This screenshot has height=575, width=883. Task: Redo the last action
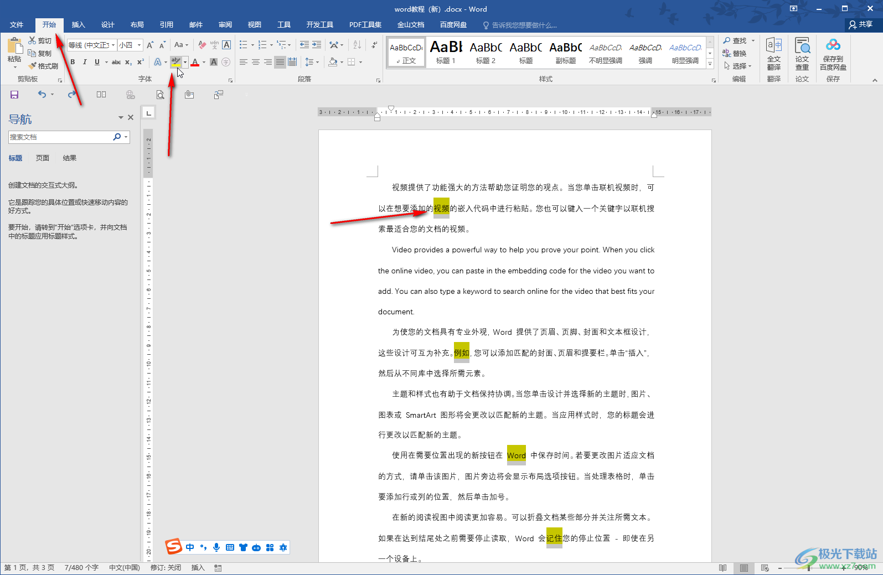72,95
